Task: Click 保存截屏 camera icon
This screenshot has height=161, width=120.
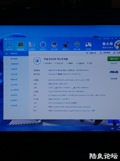Action: tap(101, 53)
